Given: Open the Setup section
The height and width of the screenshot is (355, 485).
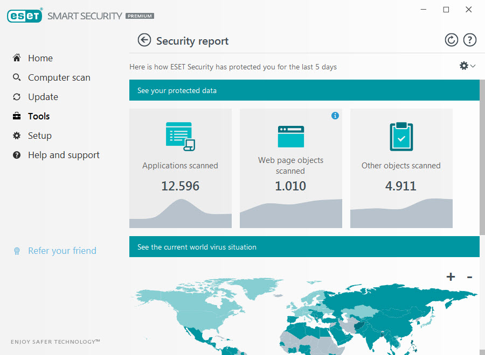Looking at the screenshot, I should 39,136.
